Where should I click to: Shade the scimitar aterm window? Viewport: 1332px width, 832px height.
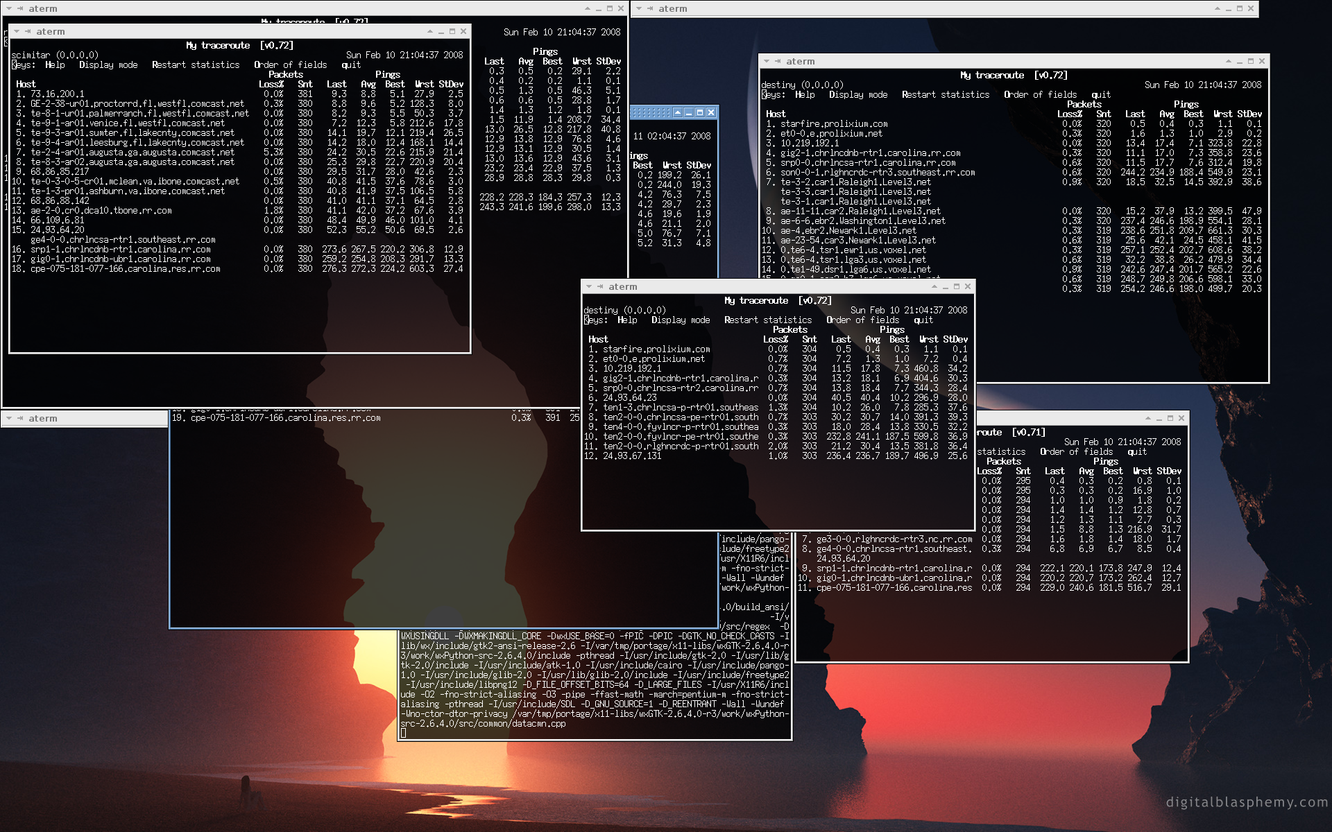[x=430, y=32]
